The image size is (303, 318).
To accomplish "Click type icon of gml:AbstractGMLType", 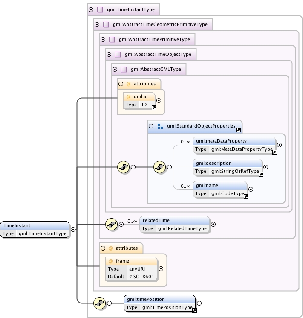I will (124, 69).
